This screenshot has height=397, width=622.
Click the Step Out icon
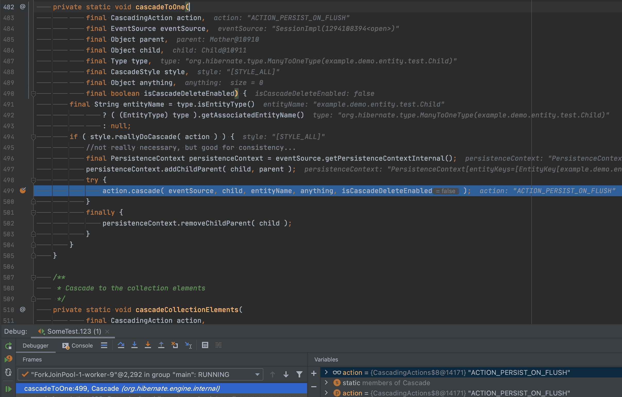pos(161,345)
